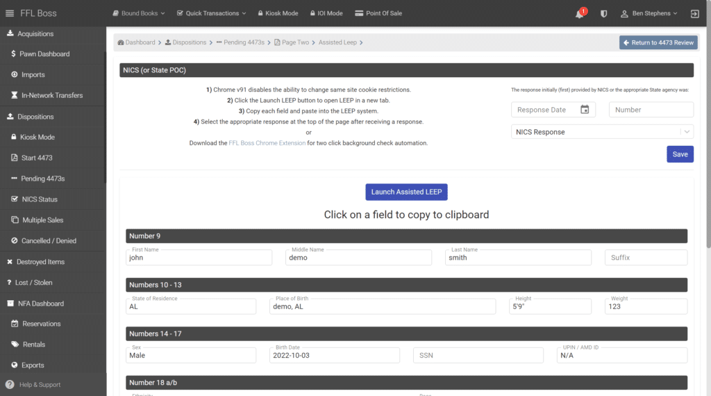Click the Acquisitions download icon in the sidebar
Viewport: 711px width, 396px height.
10,33
